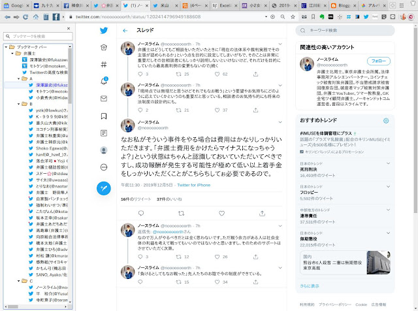
Task: Click the browser home icon
Action: pyautogui.click(x=36, y=17)
